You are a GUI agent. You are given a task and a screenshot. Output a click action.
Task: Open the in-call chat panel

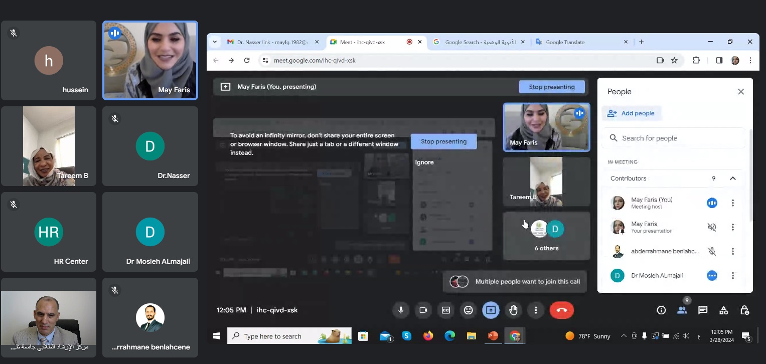pos(703,310)
